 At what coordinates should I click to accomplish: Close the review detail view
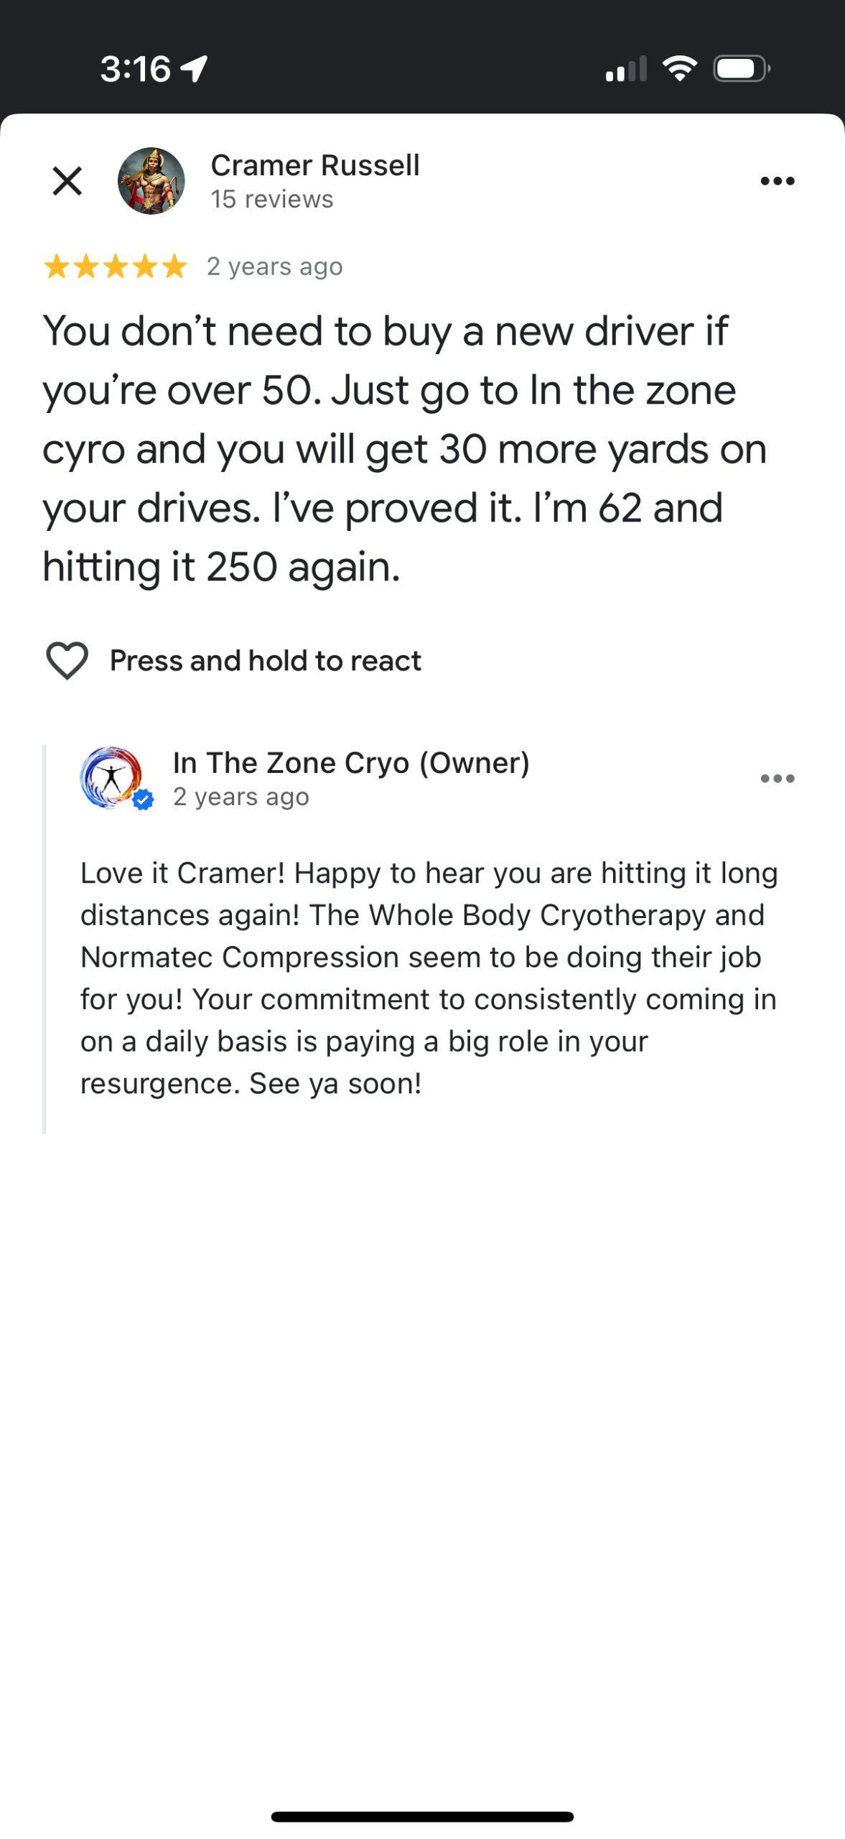point(67,181)
